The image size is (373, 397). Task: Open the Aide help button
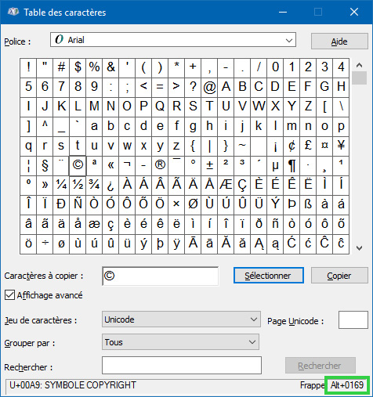tap(339, 42)
